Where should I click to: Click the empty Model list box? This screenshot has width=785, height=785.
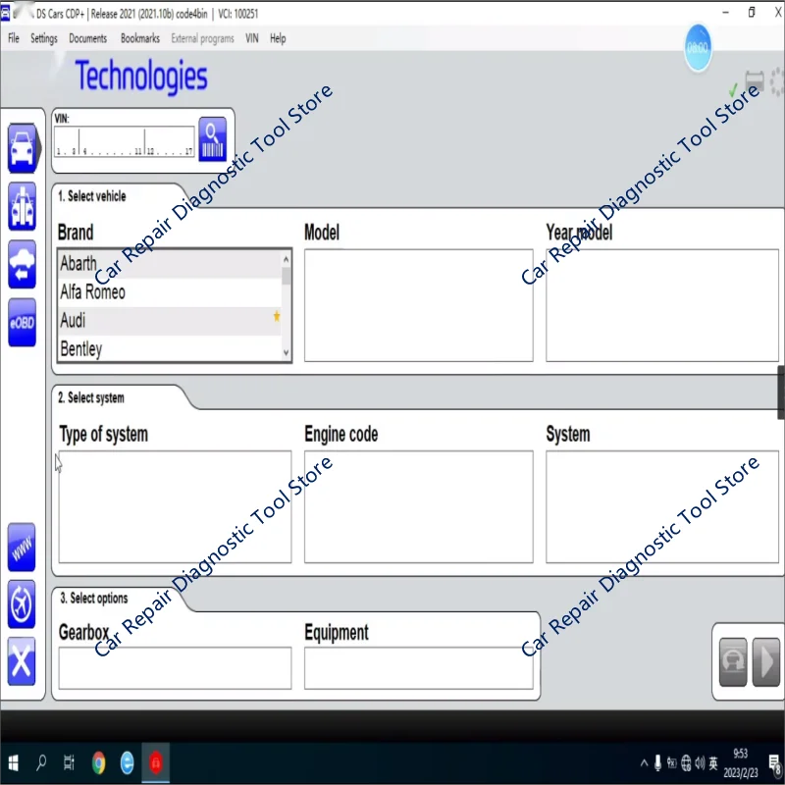(419, 305)
